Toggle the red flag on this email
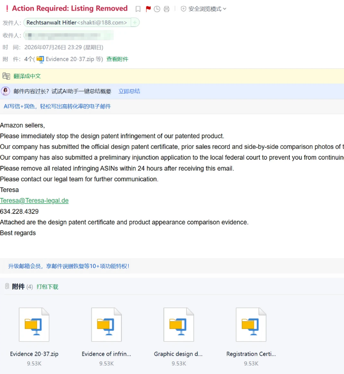The image size is (344, 374). click(148, 9)
